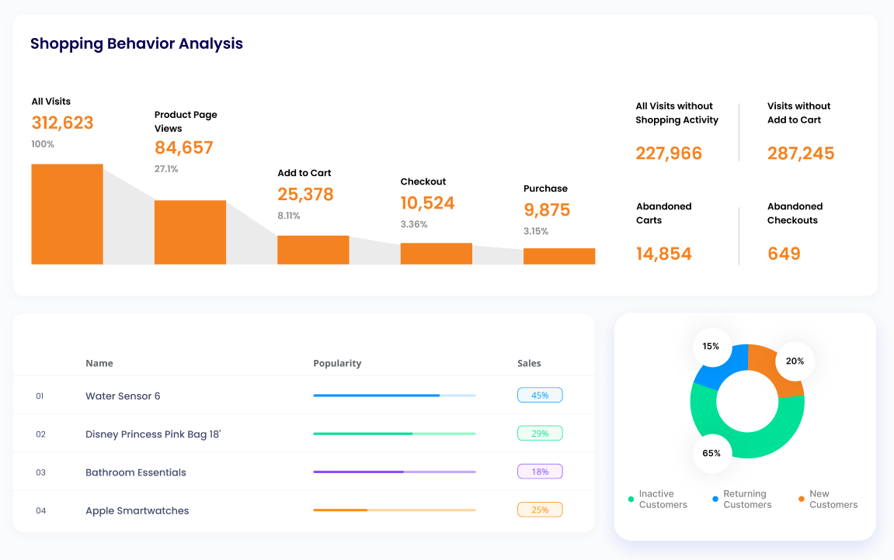Open the Water Sensor 6 product
Image resolution: width=894 pixels, height=560 pixels.
[x=123, y=396]
